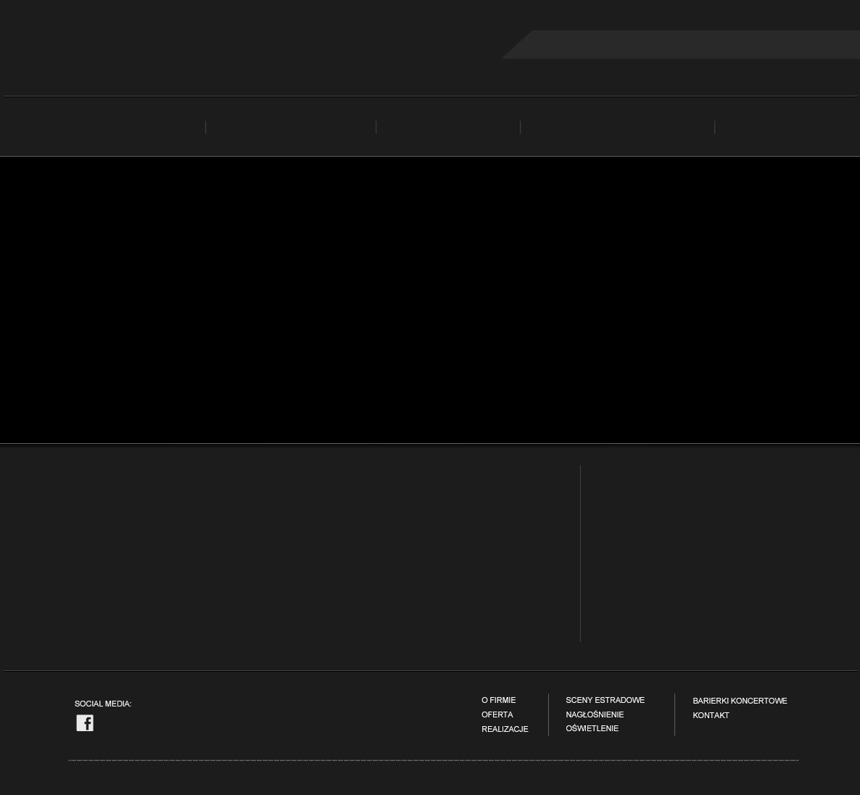Select the last empty navigation bar segment
Screen dimensions: 860x795
point(787,127)
